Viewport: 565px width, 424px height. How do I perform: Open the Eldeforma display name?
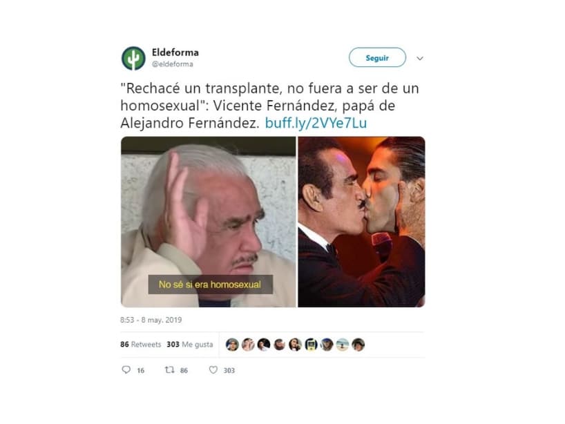(175, 52)
